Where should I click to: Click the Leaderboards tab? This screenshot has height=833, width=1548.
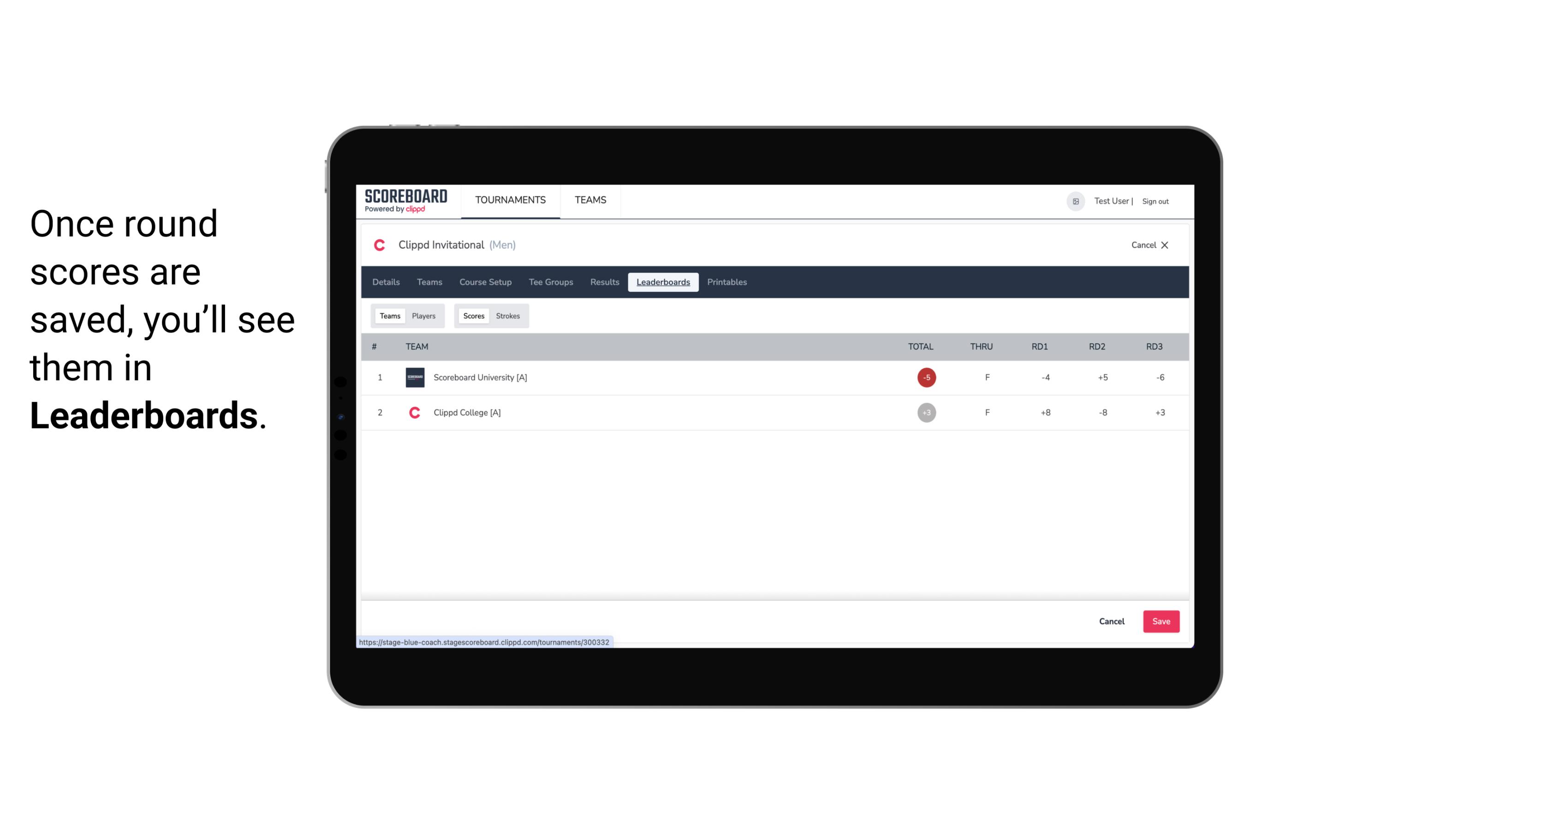(663, 282)
